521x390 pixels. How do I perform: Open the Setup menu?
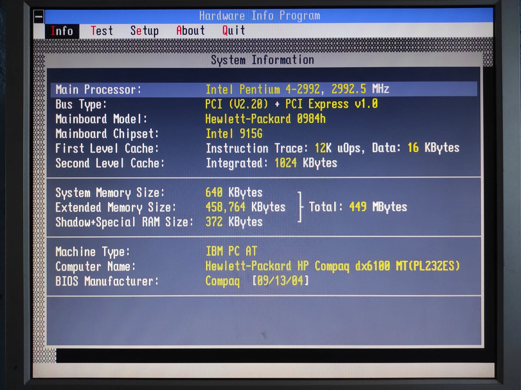click(145, 31)
